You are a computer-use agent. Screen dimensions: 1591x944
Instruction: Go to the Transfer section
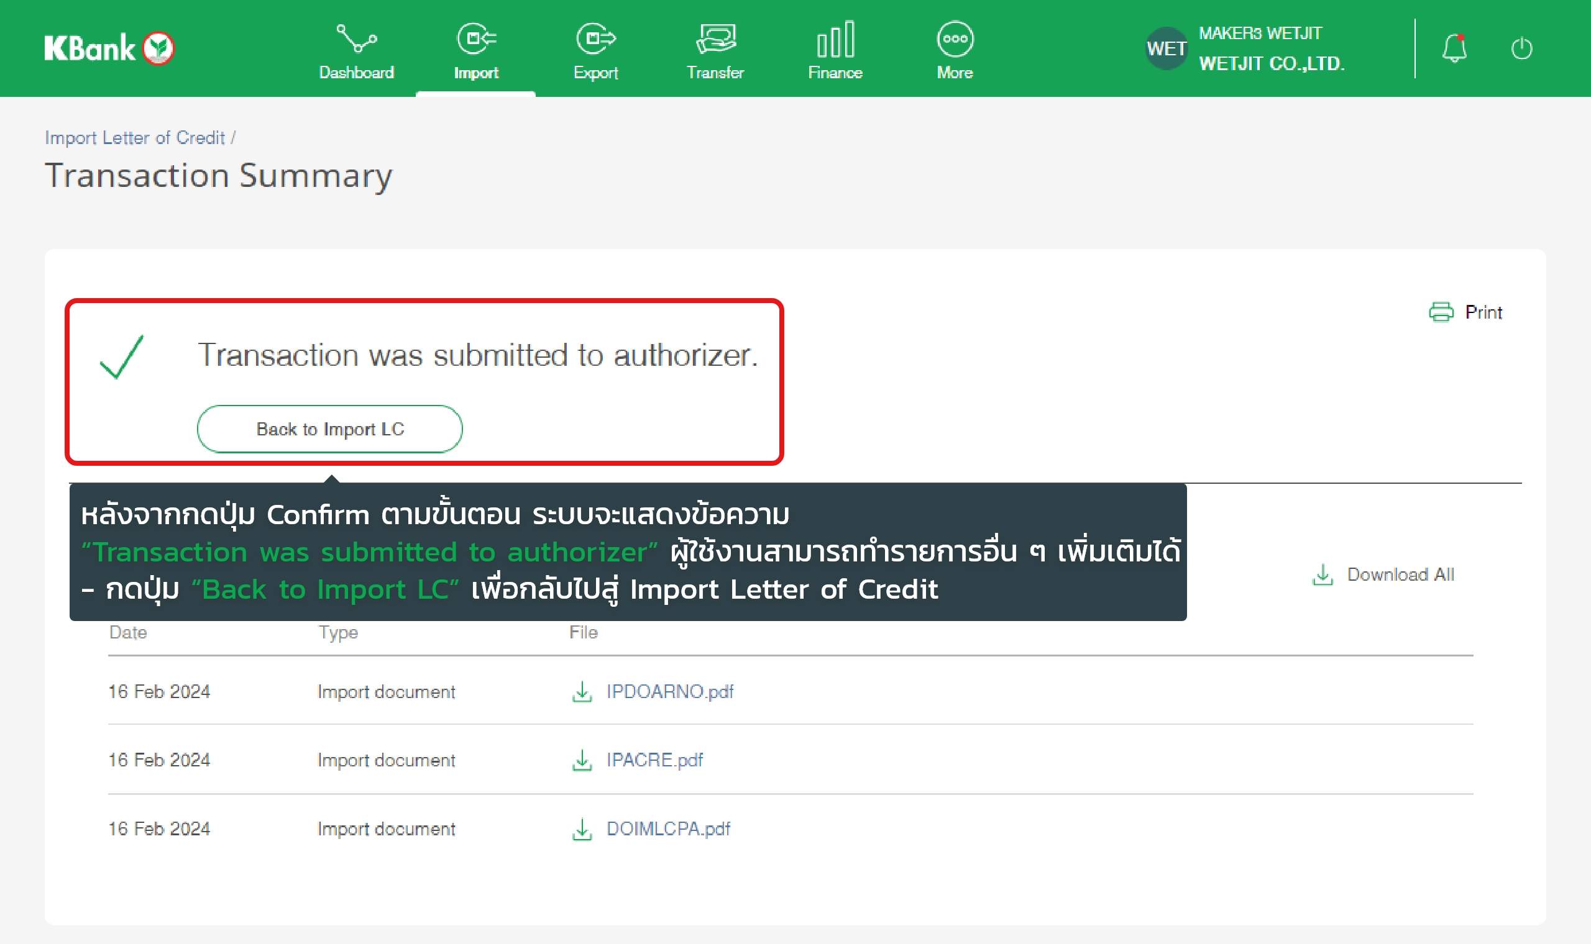pos(715,51)
